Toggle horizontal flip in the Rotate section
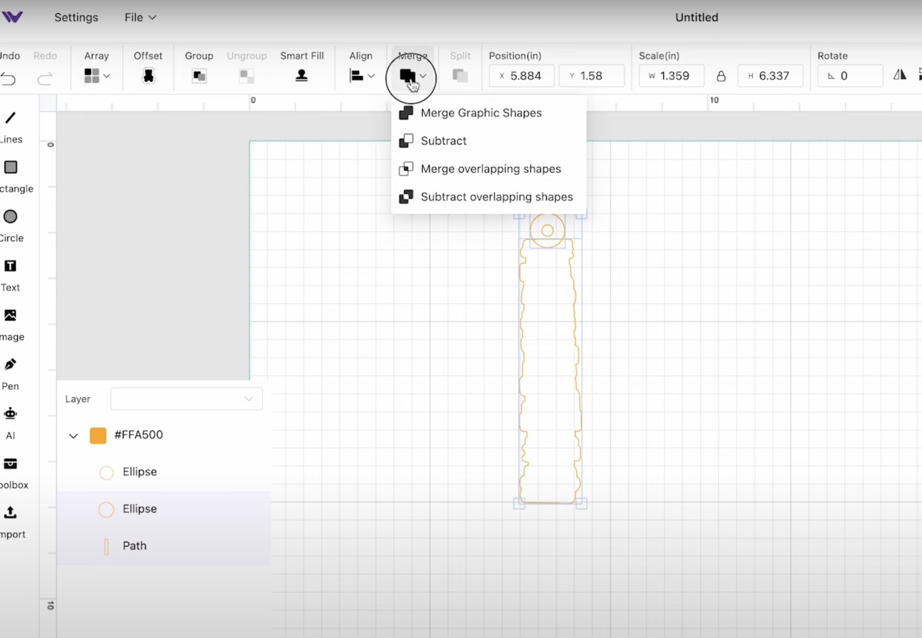Screen dimensions: 922x638 click(x=899, y=75)
